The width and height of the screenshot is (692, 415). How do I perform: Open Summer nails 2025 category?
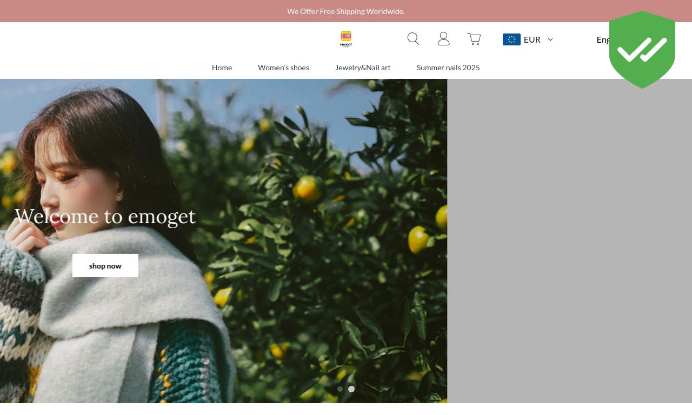click(x=448, y=68)
